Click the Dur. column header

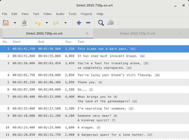pos(69,42)
